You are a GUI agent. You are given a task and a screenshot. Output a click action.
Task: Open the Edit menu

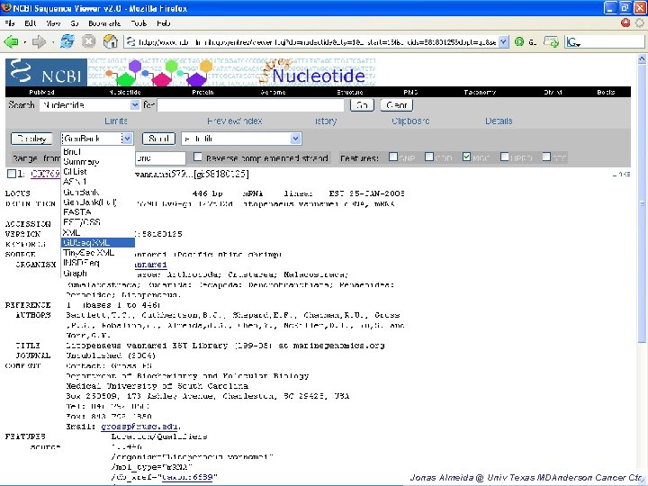coord(31,23)
